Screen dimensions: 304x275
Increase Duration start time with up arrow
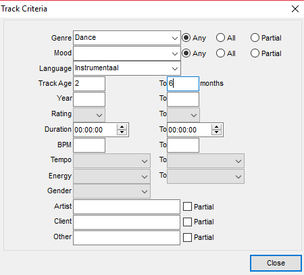122,127
